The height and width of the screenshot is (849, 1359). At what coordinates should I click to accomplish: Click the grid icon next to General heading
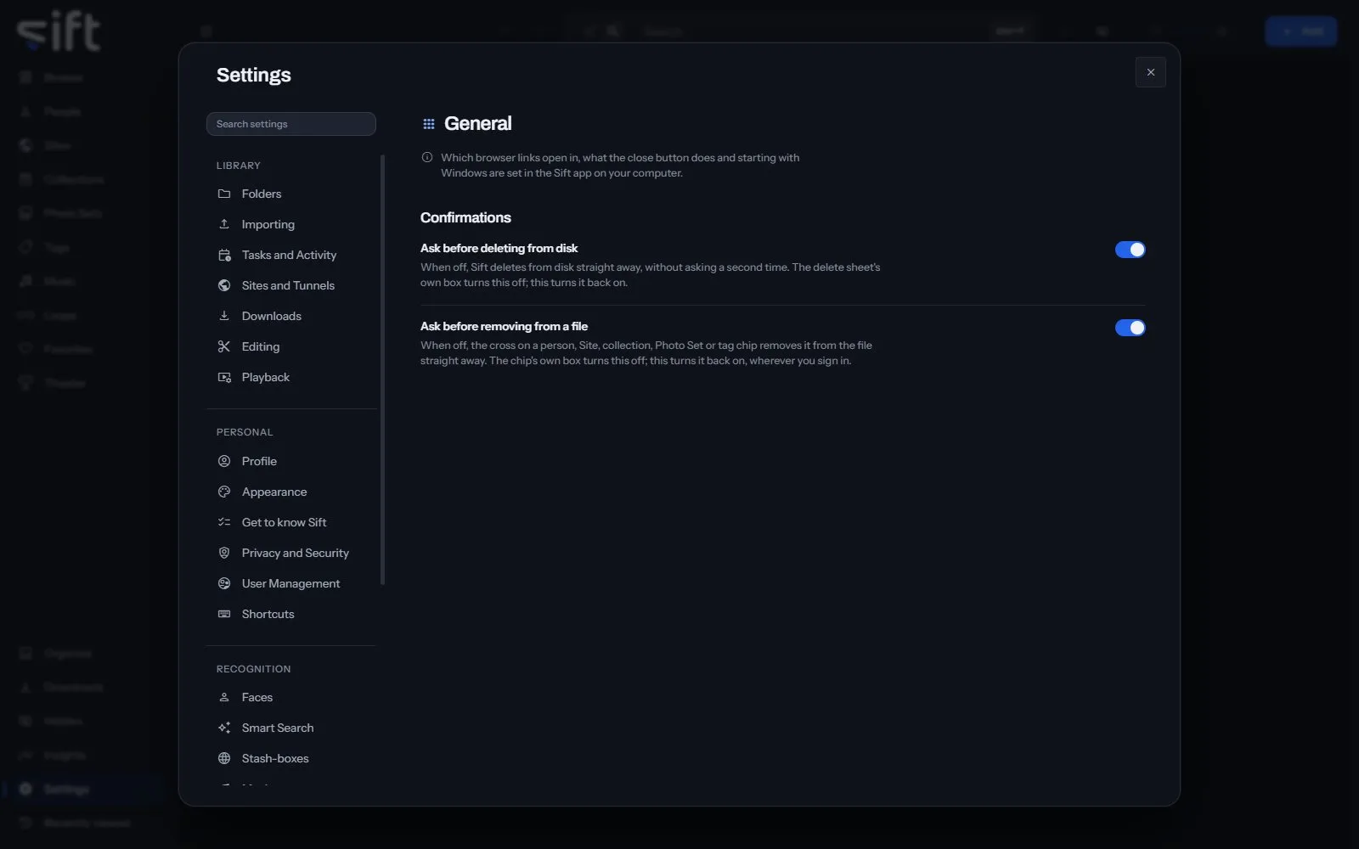pos(429,124)
